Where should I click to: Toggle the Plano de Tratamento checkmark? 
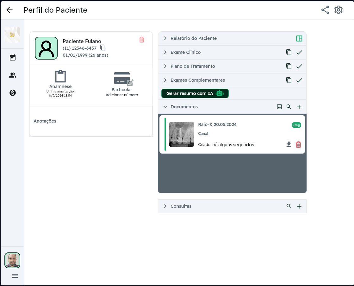pos(299,66)
